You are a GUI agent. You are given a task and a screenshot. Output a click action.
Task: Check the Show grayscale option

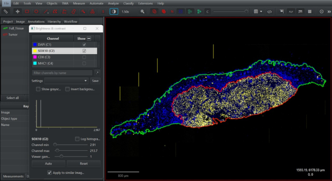point(38,89)
